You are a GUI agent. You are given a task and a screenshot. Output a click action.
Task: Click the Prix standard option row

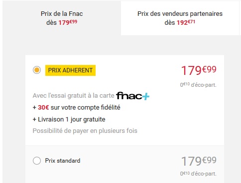[124, 164]
